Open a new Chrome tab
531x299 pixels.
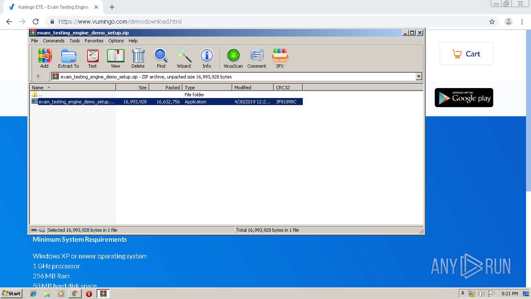coord(112,7)
